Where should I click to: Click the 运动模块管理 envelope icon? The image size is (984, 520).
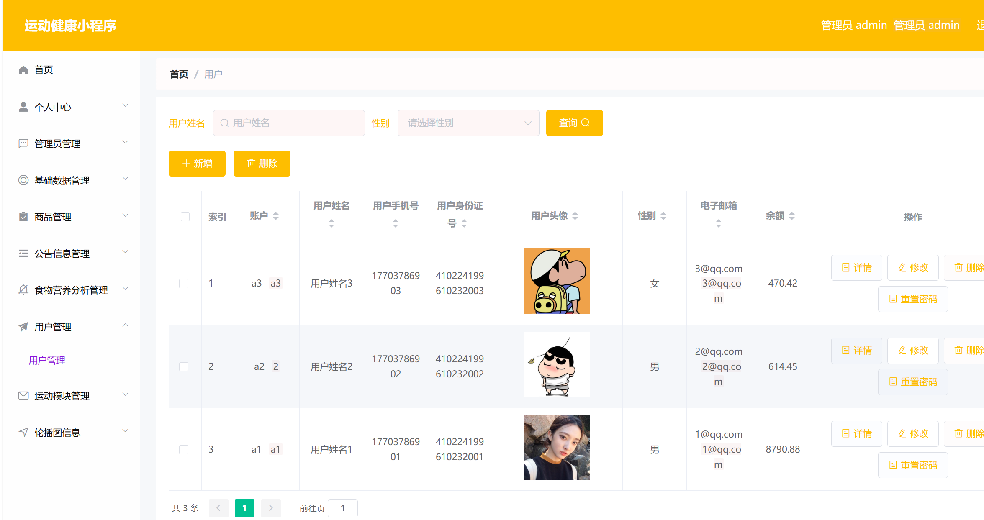[23, 395]
